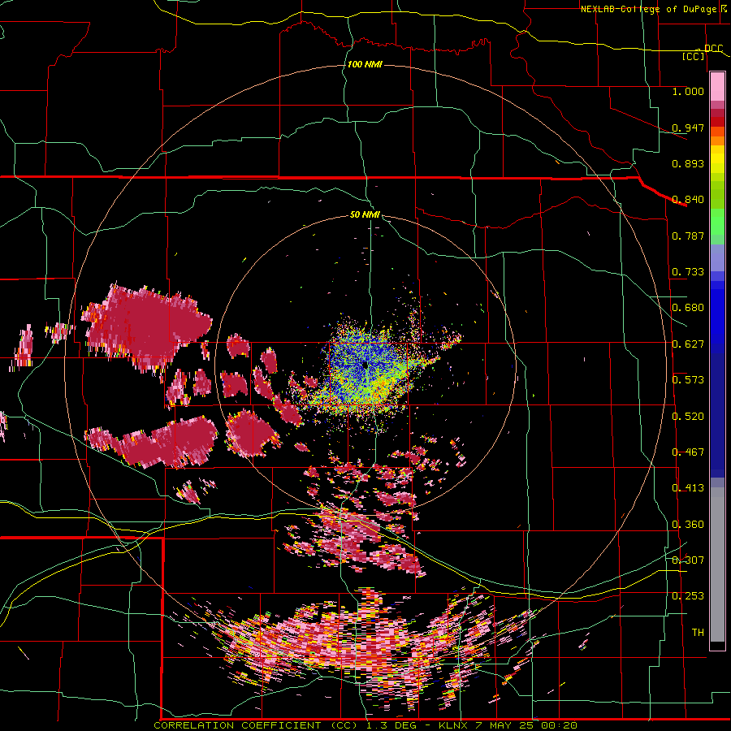731x731 pixels.
Task: Click the pink top segment of color bar
Action: (717, 86)
